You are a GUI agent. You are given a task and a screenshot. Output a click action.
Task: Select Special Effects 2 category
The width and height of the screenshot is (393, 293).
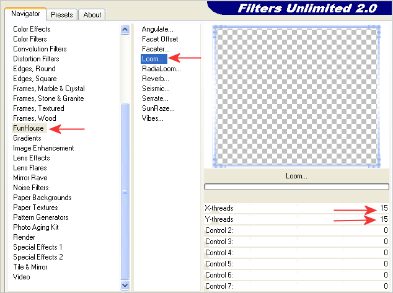[x=38, y=257]
